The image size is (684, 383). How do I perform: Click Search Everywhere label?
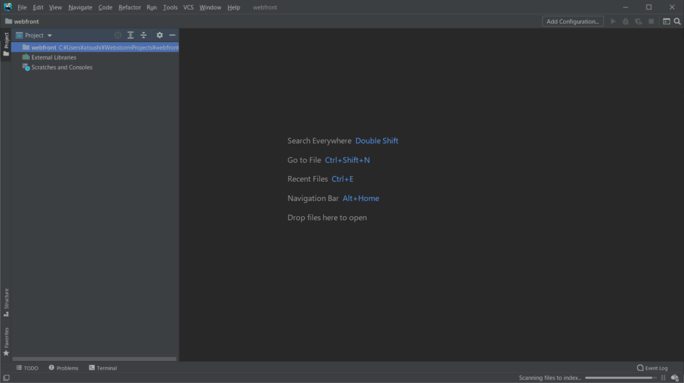319,141
